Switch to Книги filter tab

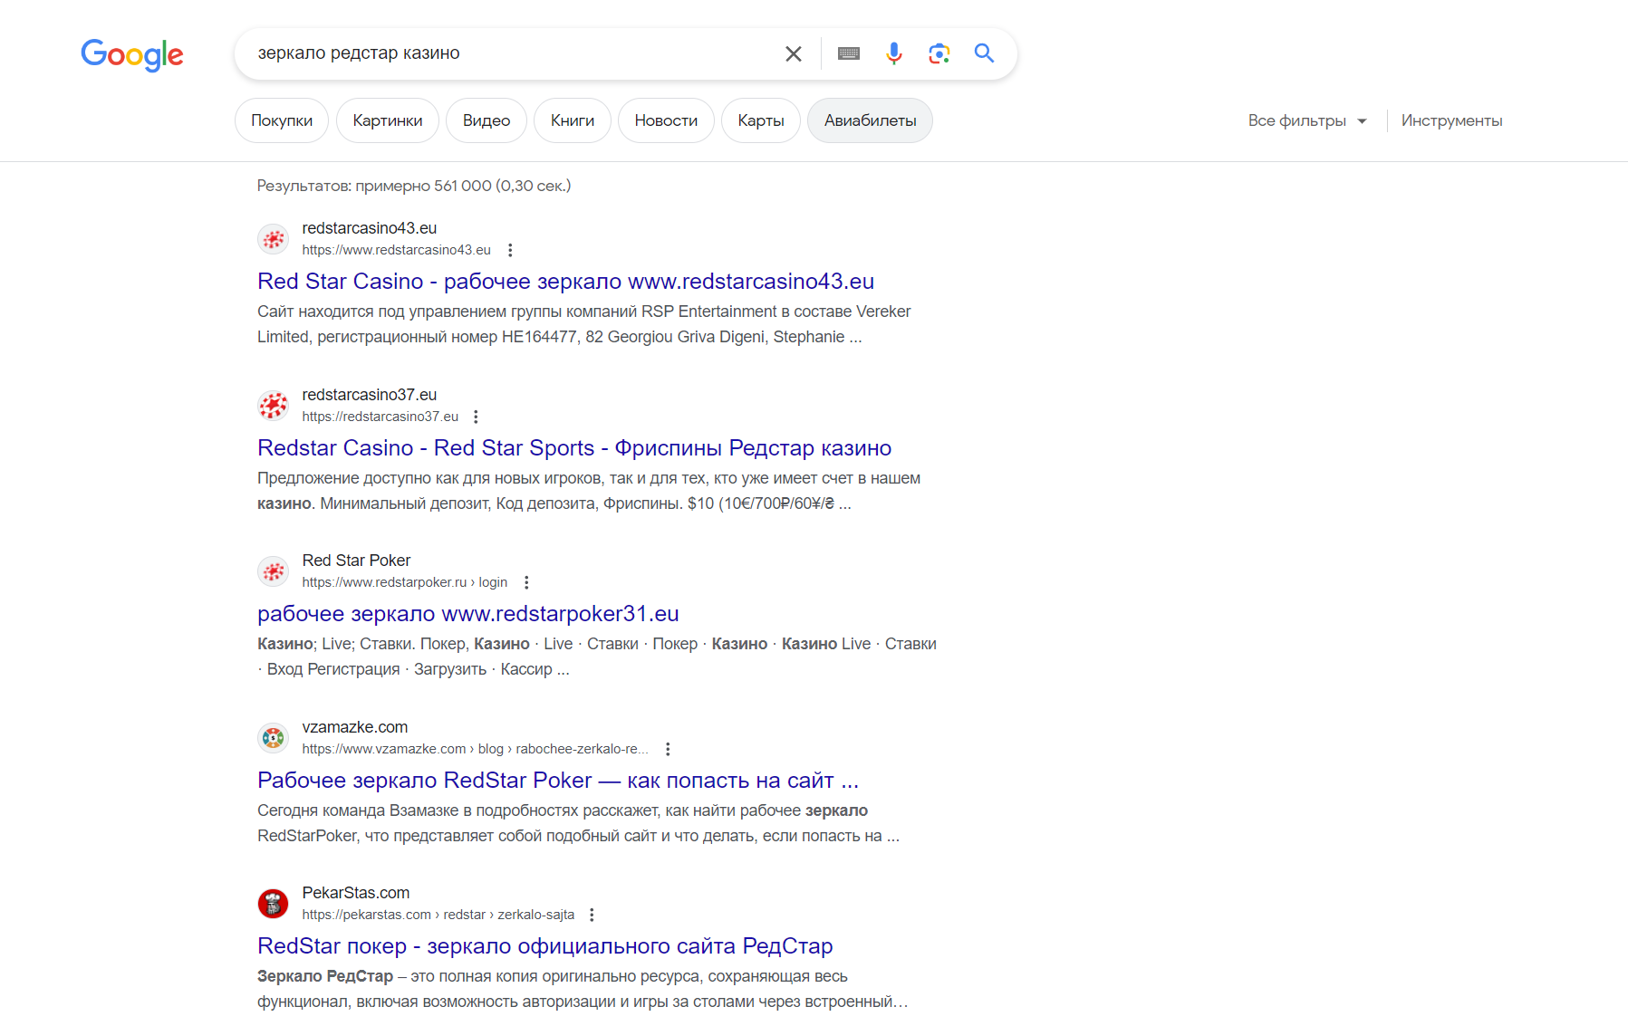pos(573,120)
